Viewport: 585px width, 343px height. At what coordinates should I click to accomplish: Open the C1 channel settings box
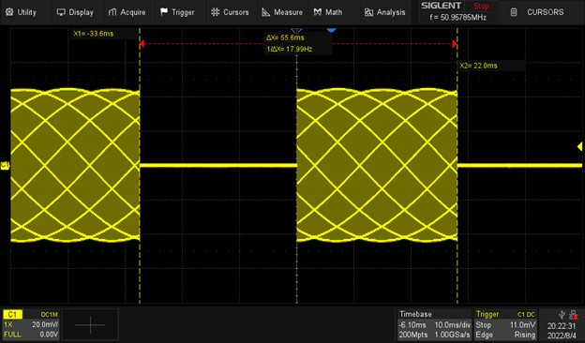coord(31,324)
